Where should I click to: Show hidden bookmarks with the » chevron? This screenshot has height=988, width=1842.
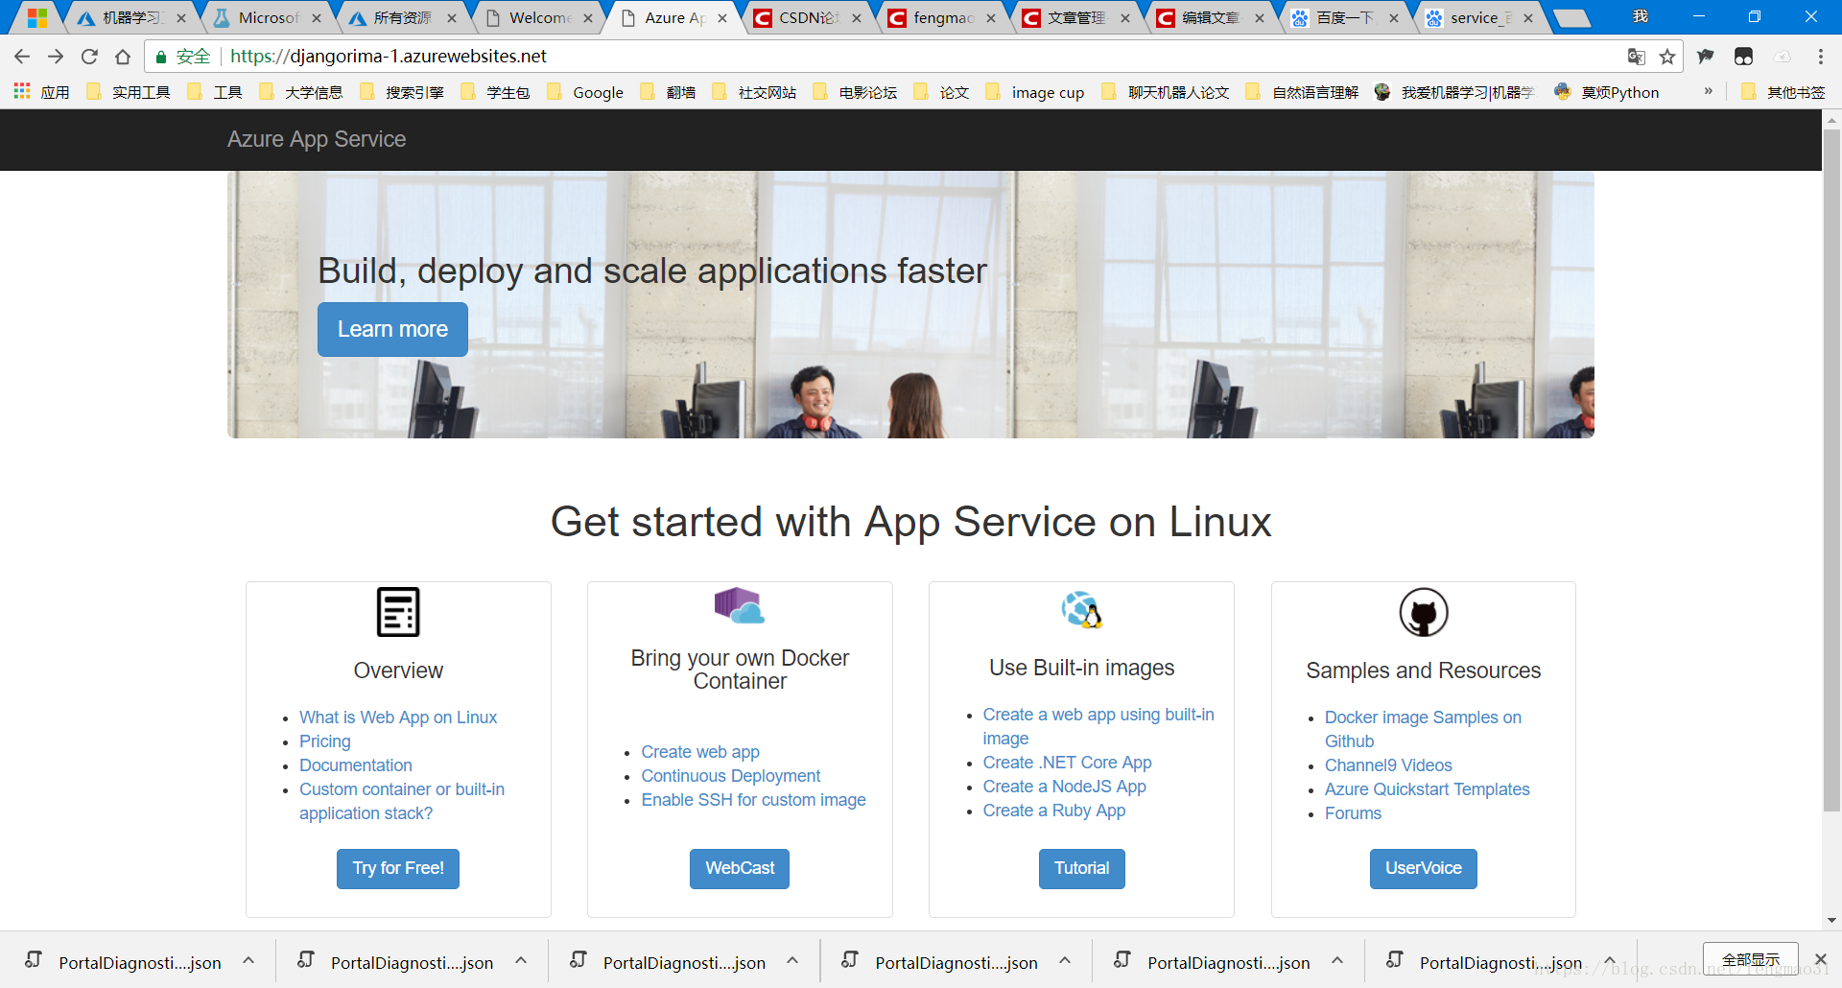[x=1709, y=91]
